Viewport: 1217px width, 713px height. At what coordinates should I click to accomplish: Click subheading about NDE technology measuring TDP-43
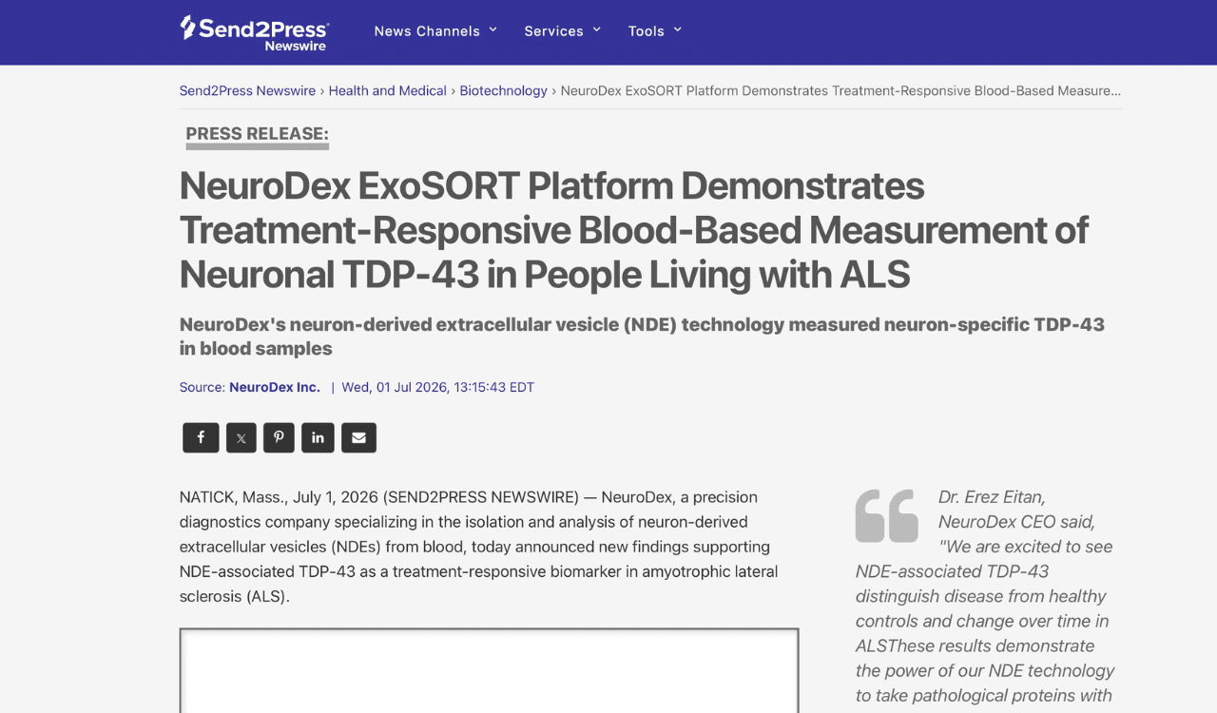point(642,337)
